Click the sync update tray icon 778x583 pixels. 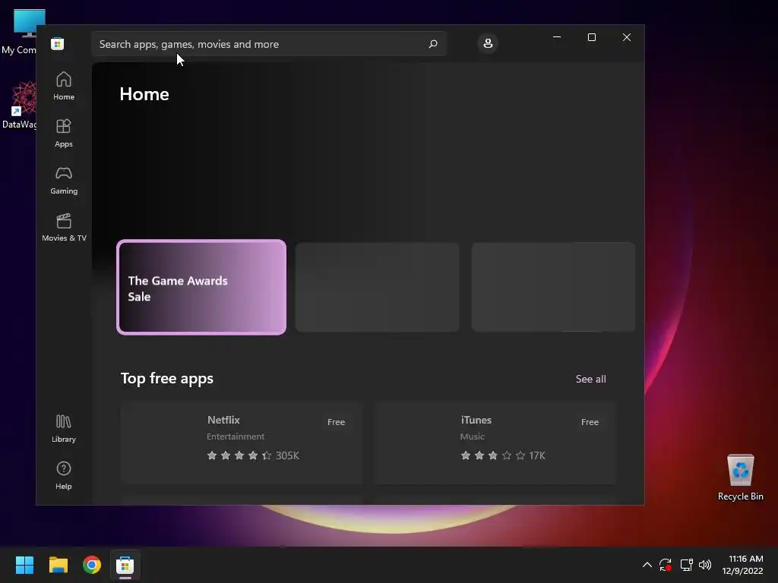tap(666, 565)
